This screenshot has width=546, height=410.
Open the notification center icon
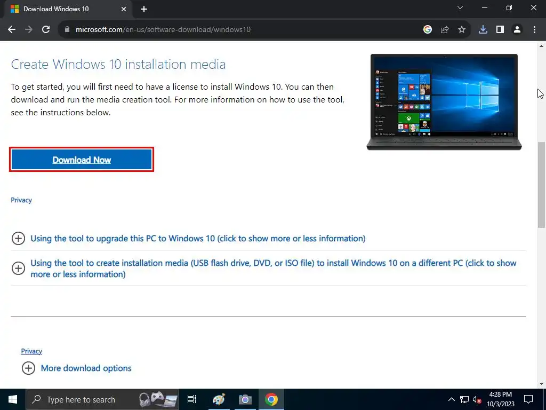point(528,399)
